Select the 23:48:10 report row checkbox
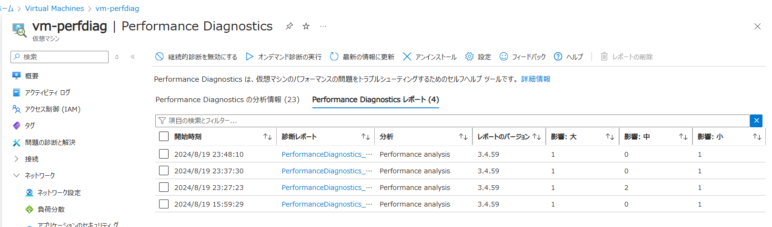 (x=164, y=154)
